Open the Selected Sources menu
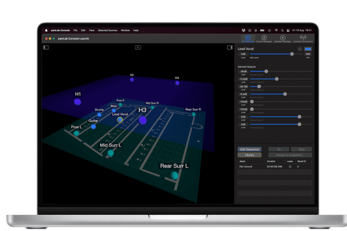This screenshot has width=347, height=231. point(108,30)
